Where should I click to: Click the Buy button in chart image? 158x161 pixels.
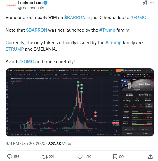130,134
